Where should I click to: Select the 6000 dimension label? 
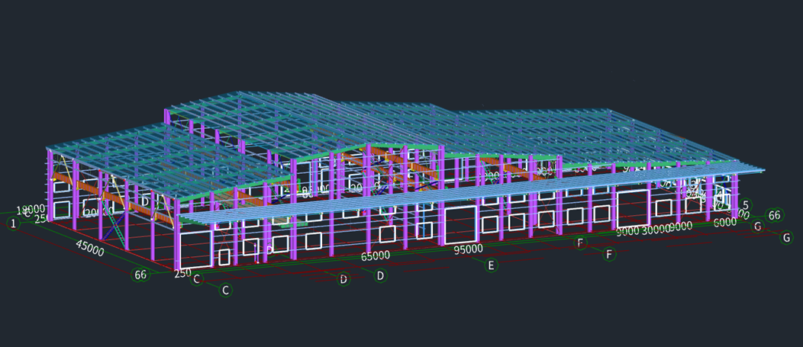[724, 221]
